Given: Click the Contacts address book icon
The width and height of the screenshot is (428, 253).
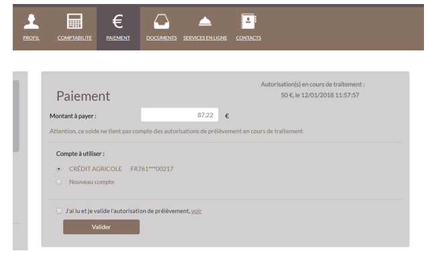Looking at the screenshot, I should 248,21.
